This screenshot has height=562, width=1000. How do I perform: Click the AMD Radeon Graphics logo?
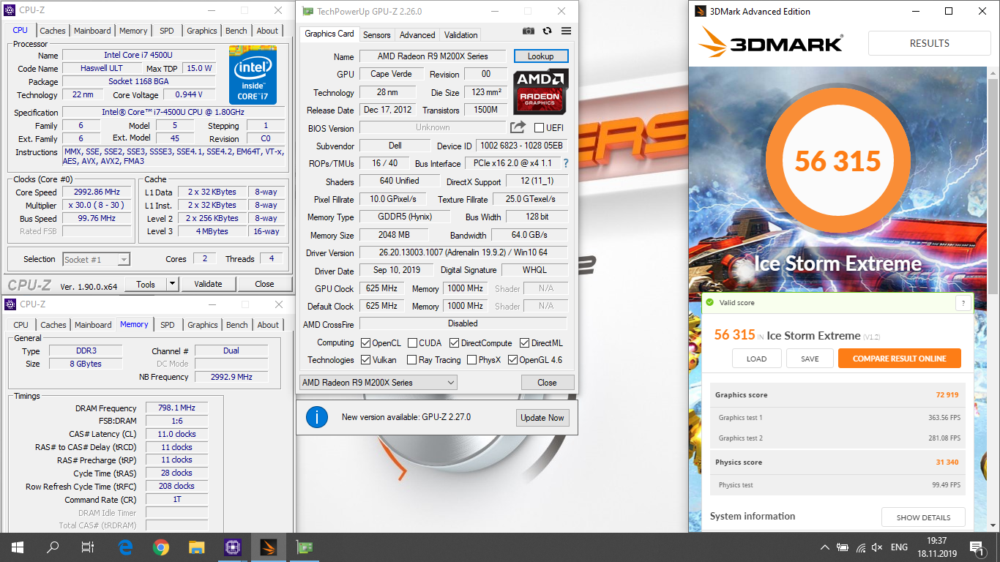(540, 91)
